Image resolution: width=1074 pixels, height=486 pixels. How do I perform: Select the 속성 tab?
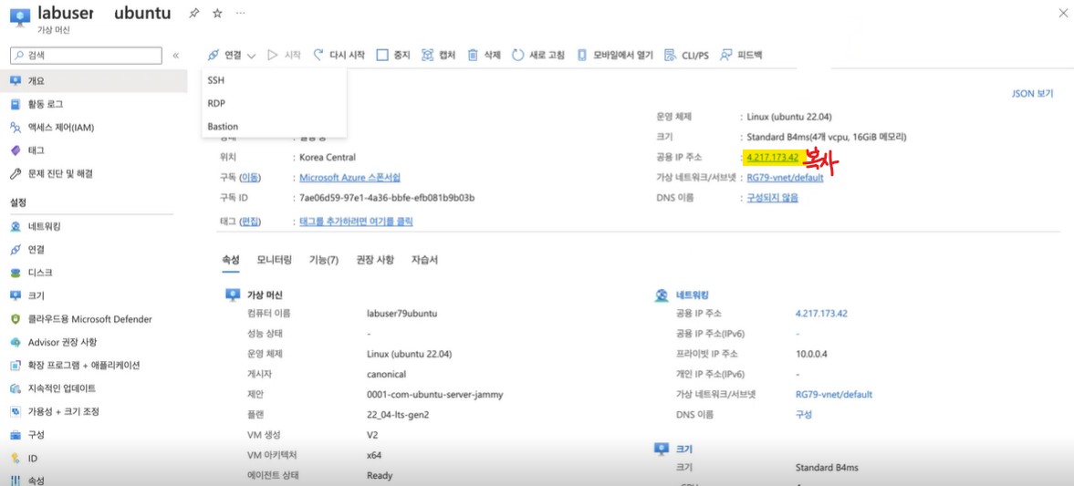[231, 260]
